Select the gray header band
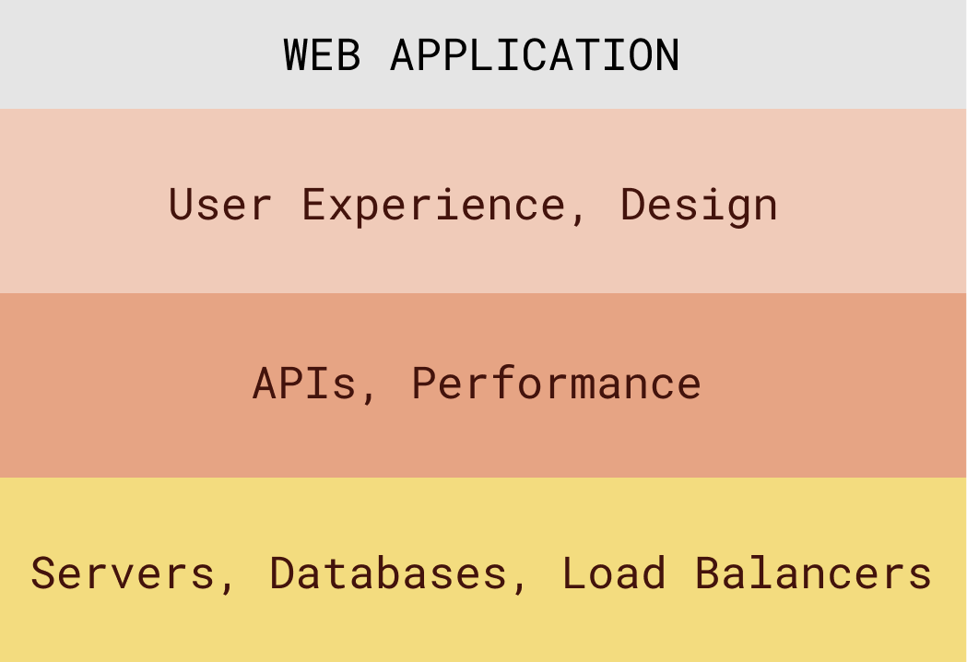The height and width of the screenshot is (662, 967). [x=483, y=54]
